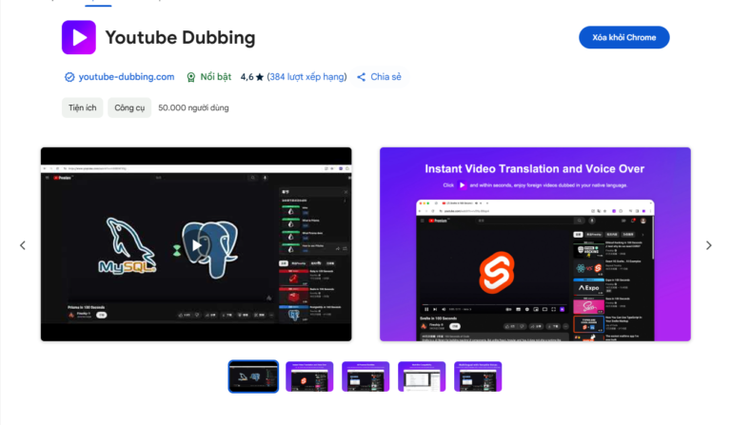Select the third carousel thumbnail
Viewport: 731px width, 425px height.
pos(365,377)
